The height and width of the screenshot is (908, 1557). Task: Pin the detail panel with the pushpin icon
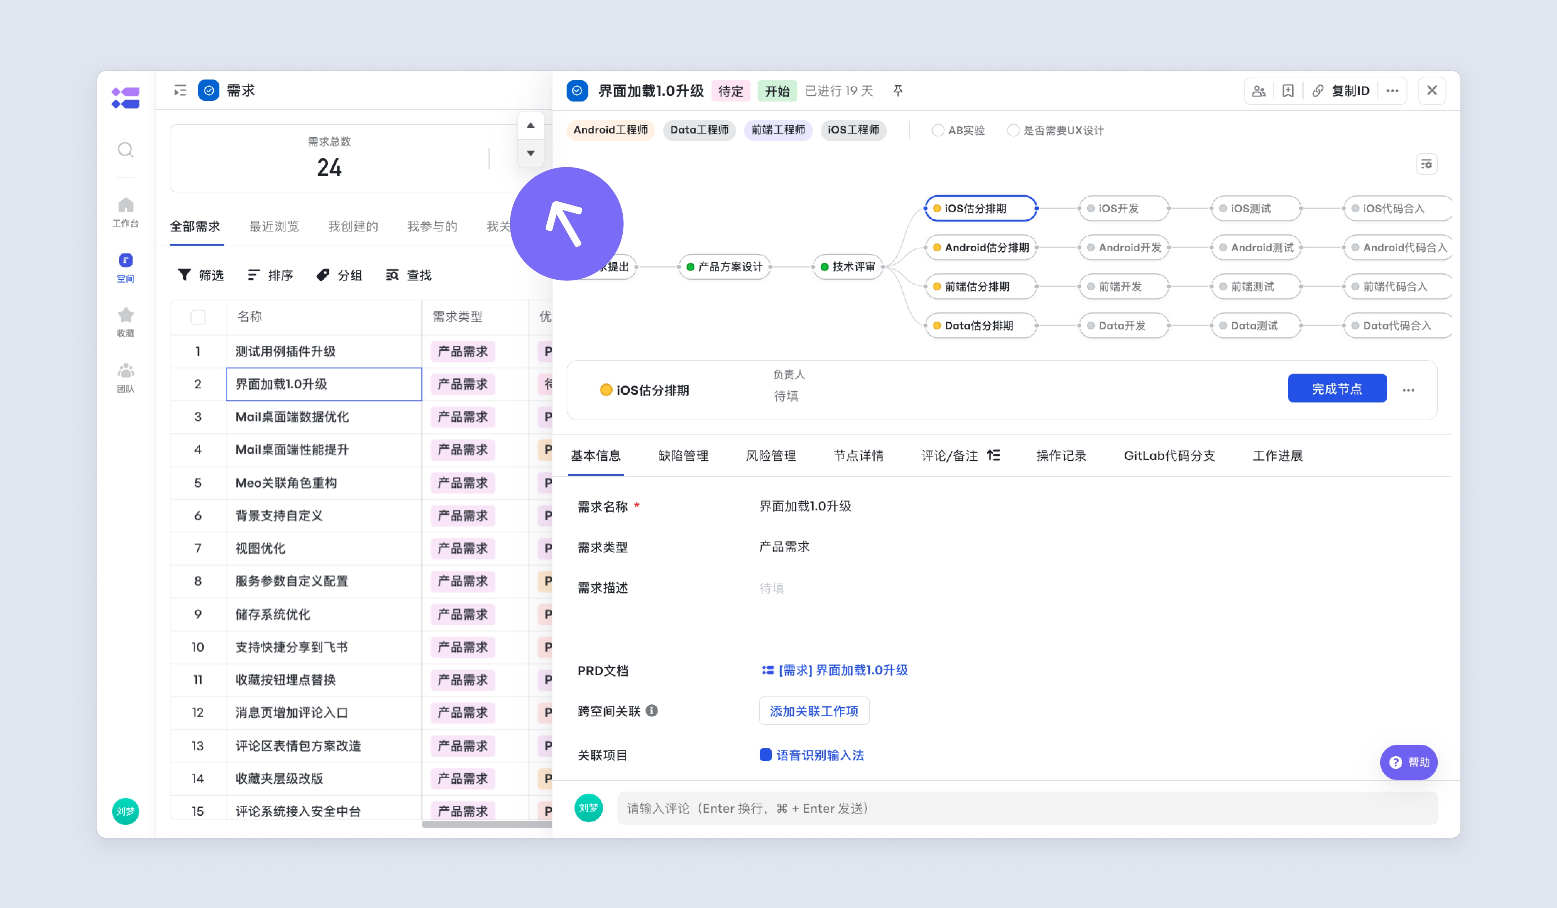pyautogui.click(x=898, y=91)
